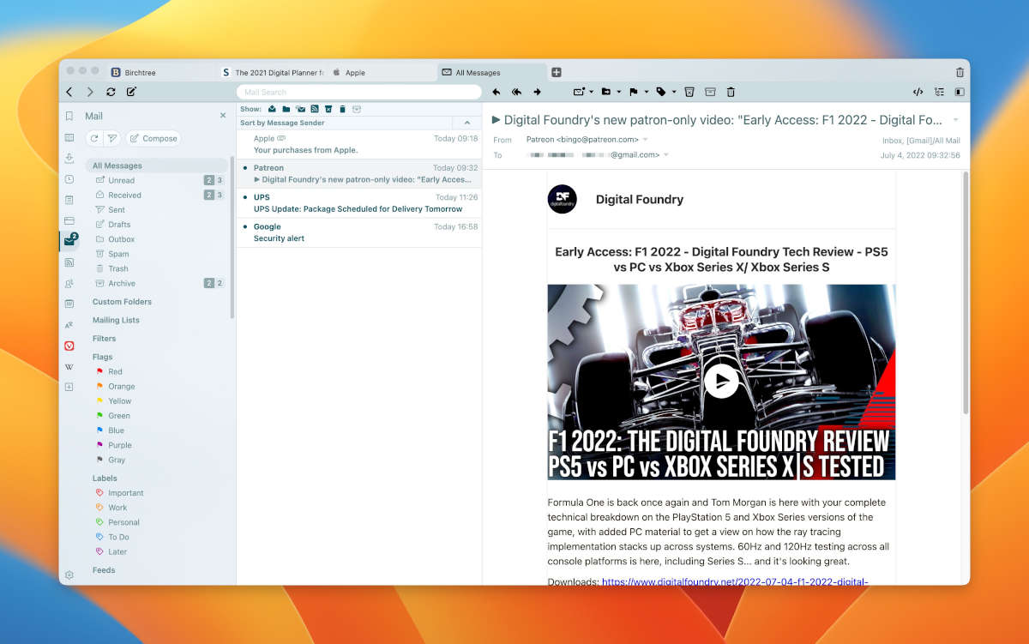
Task: Show message thread view icon
Action: 939,92
